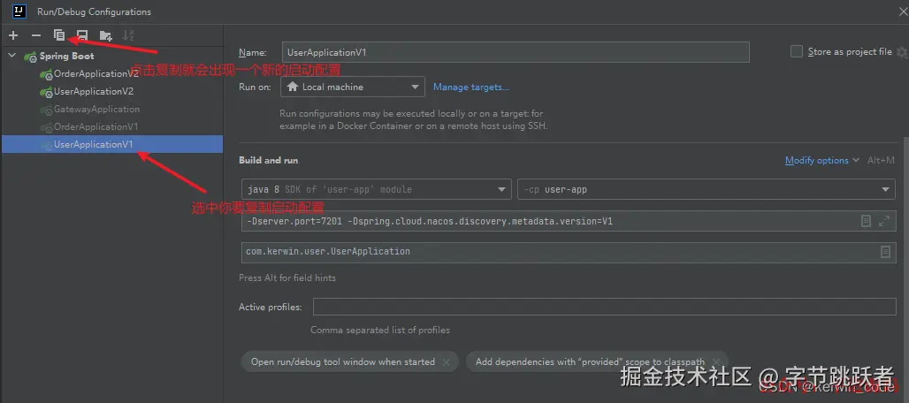The image size is (909, 403).
Task: Click the main class field com.kerwin.user.UserApplication
Action: click(x=568, y=252)
